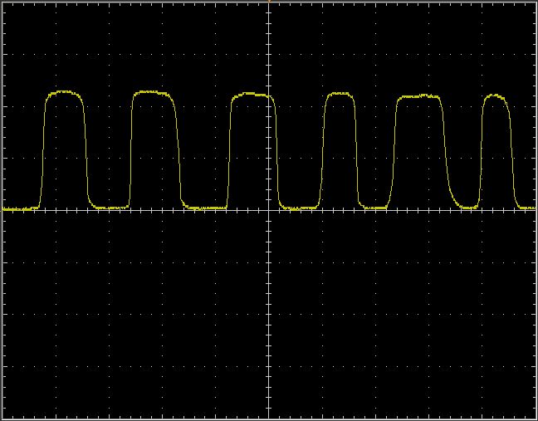This screenshot has width=538, height=421.
Task: Click the falling edge of the first pulse
Action: click(x=86, y=149)
